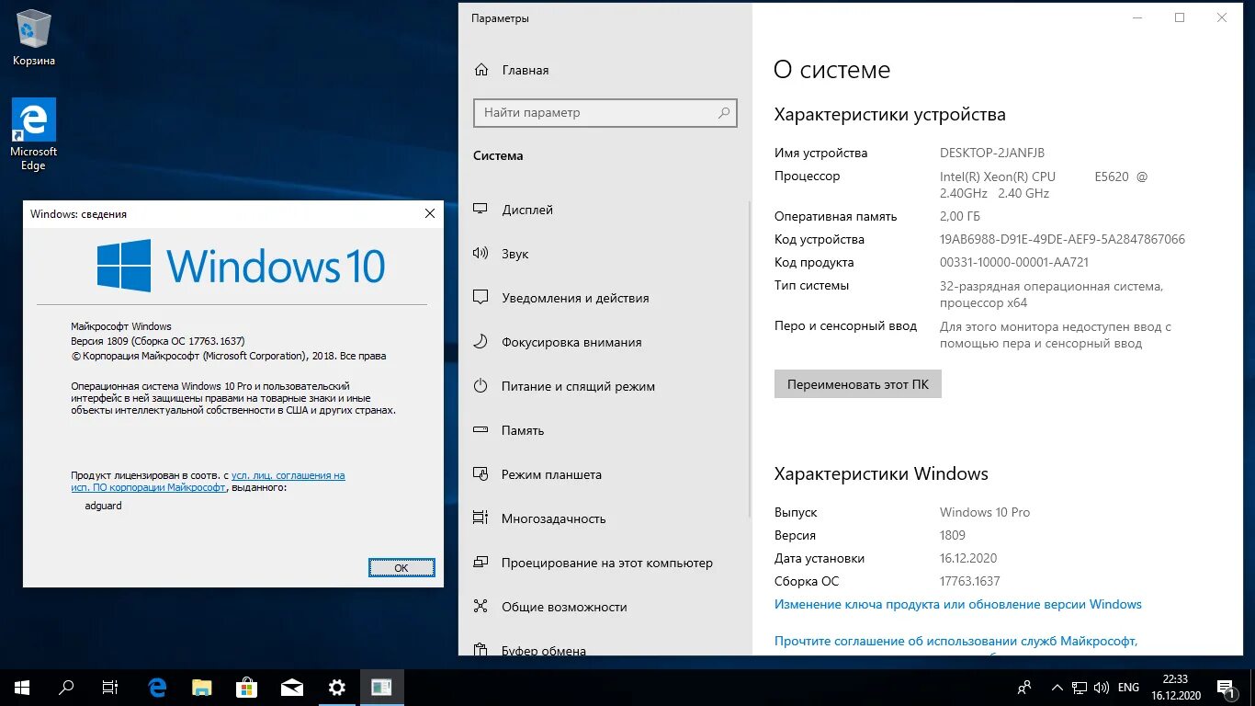Click the Характеристики Windows heading

(881, 474)
